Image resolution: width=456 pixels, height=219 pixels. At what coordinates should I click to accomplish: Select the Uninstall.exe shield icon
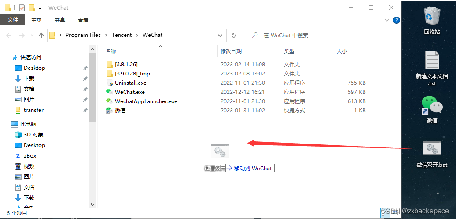click(109, 83)
